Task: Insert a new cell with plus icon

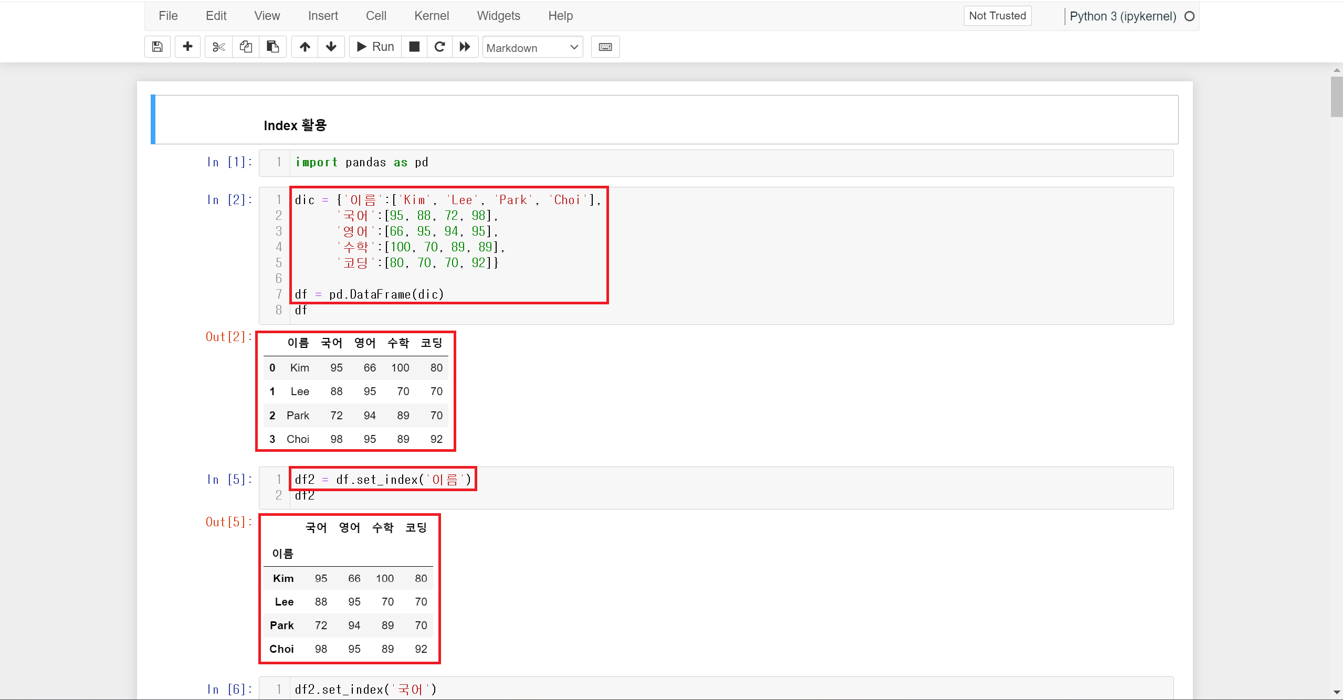Action: click(187, 47)
